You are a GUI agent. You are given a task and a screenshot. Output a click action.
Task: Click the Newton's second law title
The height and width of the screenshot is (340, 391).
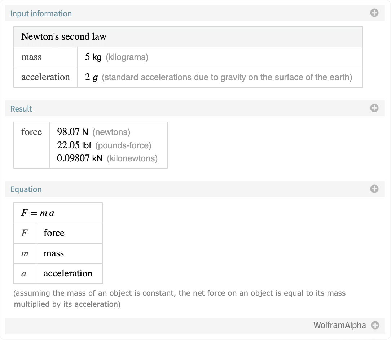[64, 37]
